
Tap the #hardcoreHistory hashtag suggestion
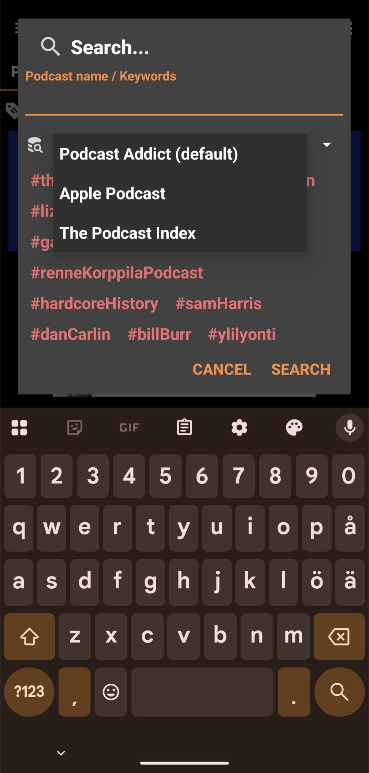[94, 303]
